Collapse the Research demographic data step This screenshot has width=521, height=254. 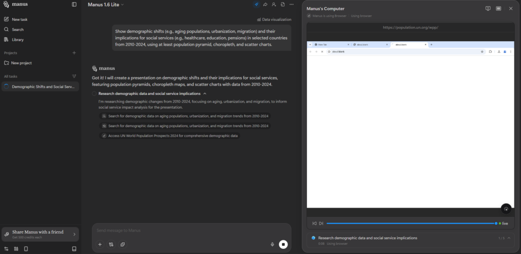(x=205, y=93)
